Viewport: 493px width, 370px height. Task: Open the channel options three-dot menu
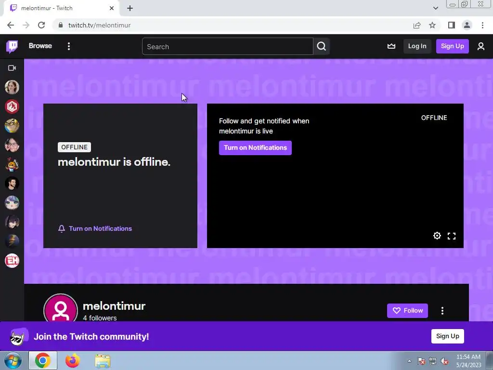click(x=442, y=311)
